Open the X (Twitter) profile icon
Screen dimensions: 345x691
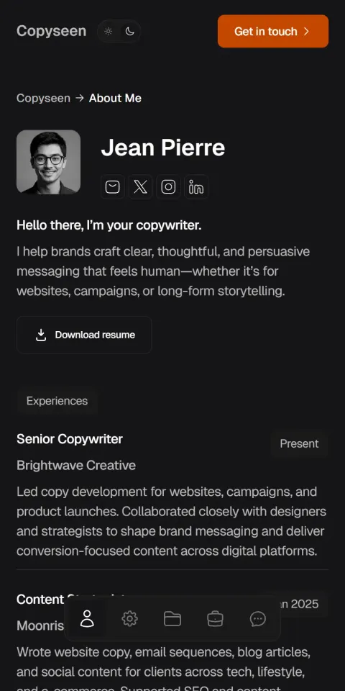point(140,187)
